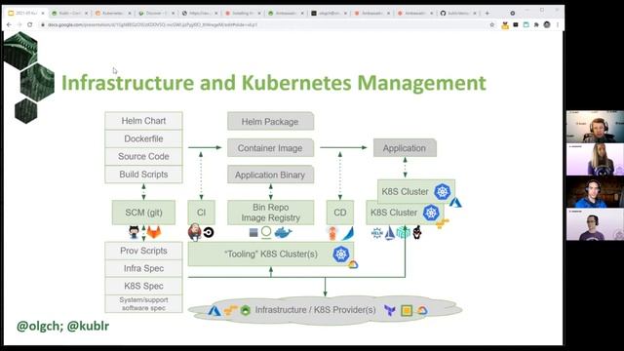The height and width of the screenshot is (351, 624).
Task: Click the Helm icon under K8S Cluster
Action: click(x=377, y=233)
